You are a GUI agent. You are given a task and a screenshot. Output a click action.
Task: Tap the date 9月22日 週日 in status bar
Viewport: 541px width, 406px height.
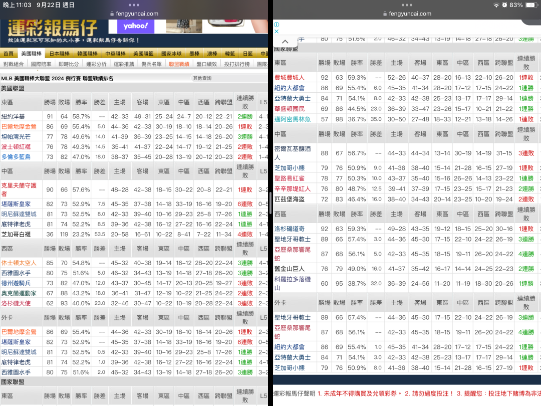[x=55, y=5]
